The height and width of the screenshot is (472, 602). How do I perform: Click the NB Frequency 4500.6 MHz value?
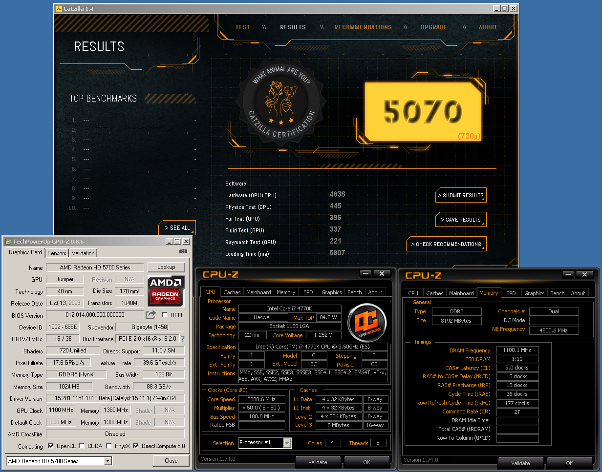pyautogui.click(x=554, y=330)
